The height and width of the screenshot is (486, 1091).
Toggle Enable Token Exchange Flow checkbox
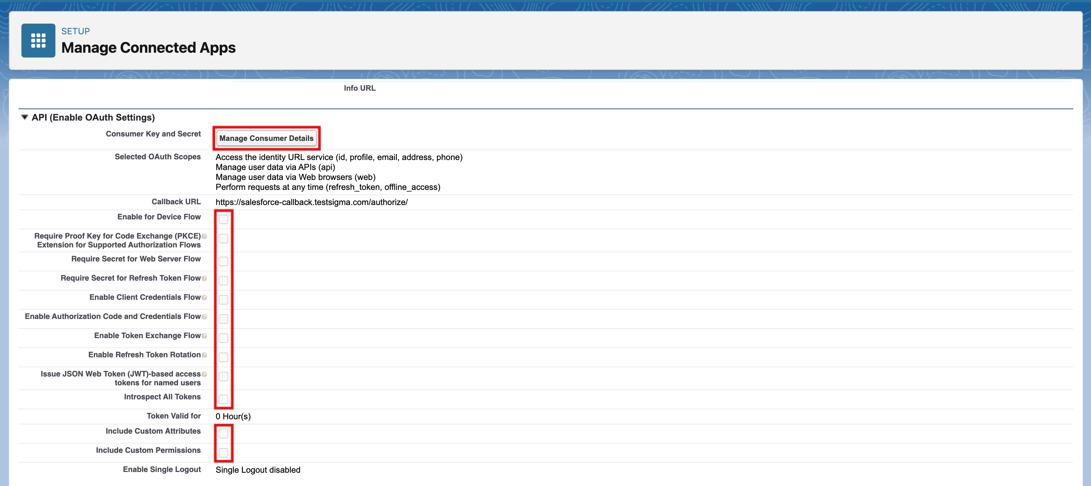point(223,338)
